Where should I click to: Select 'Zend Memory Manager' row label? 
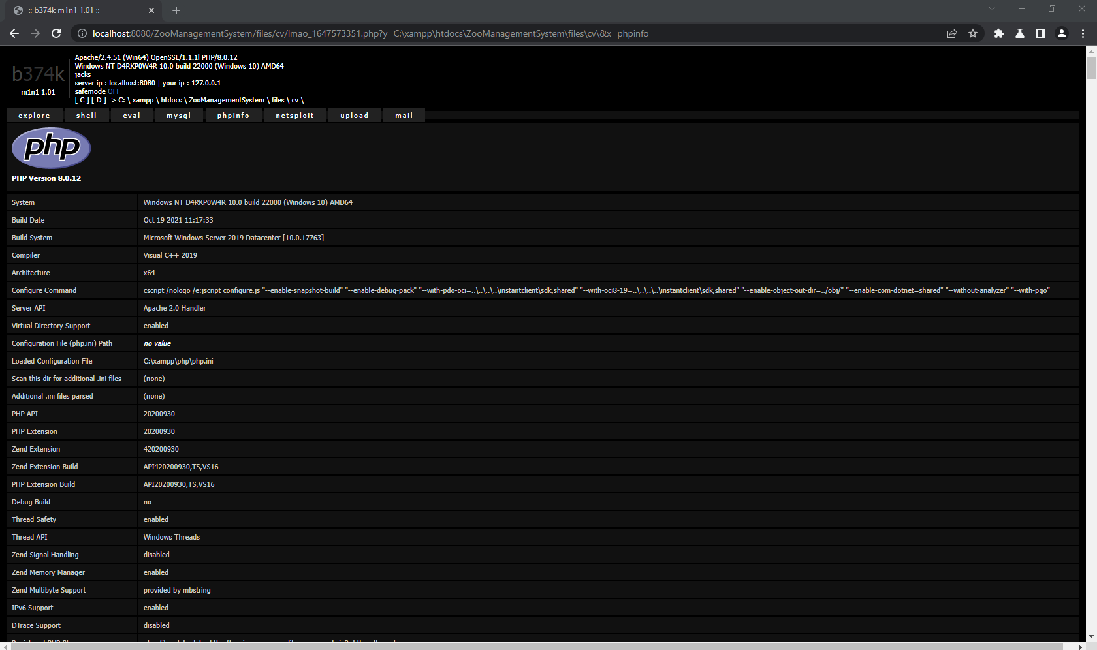point(48,572)
